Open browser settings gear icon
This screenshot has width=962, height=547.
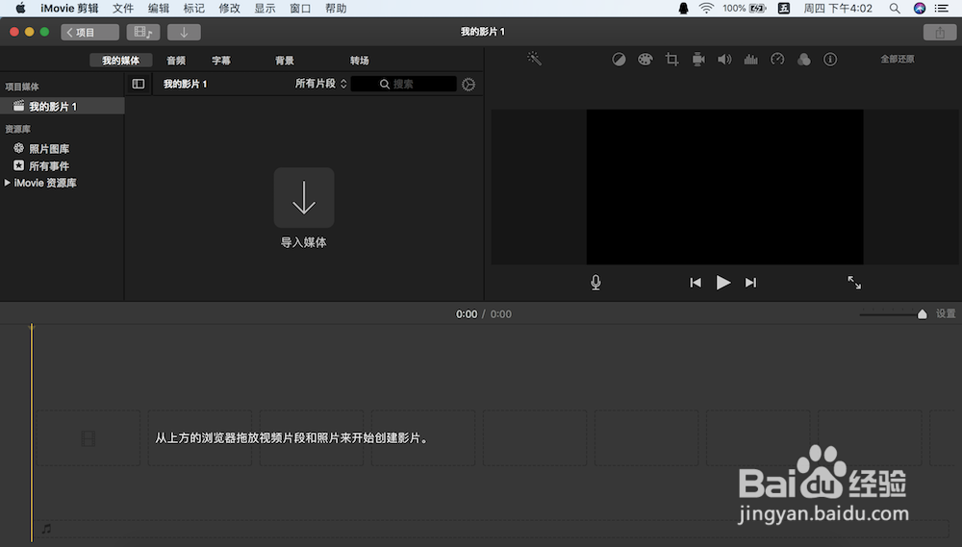pyautogui.click(x=468, y=85)
